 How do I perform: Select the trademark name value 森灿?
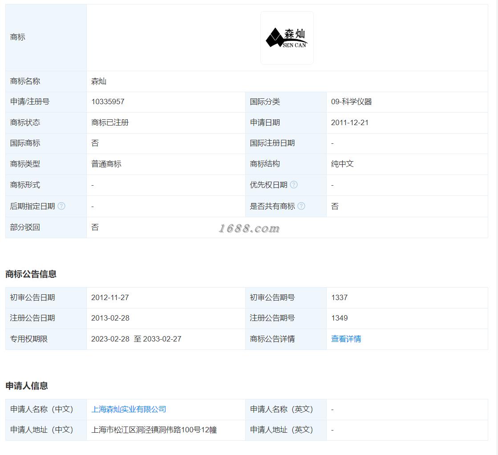99,81
